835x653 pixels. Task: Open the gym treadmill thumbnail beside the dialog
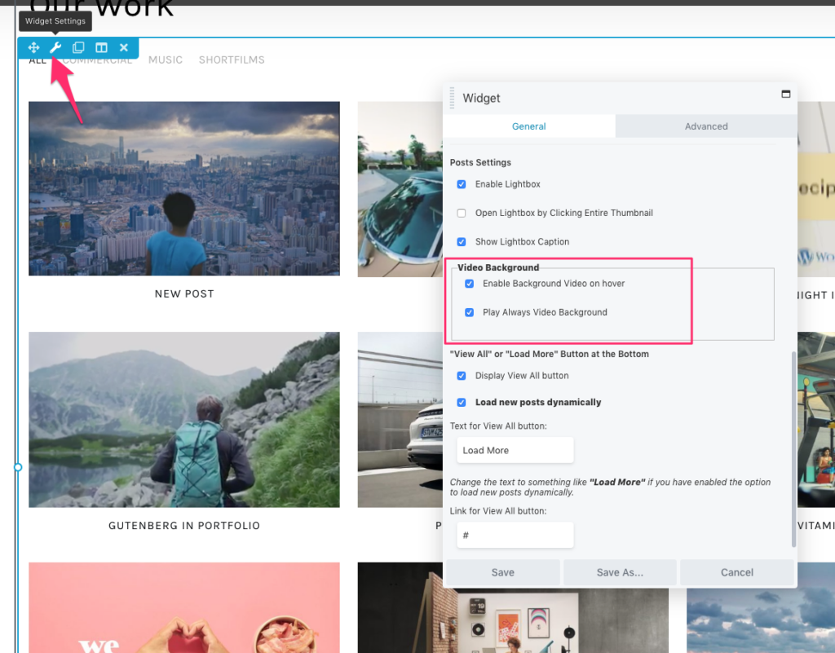tap(816, 419)
